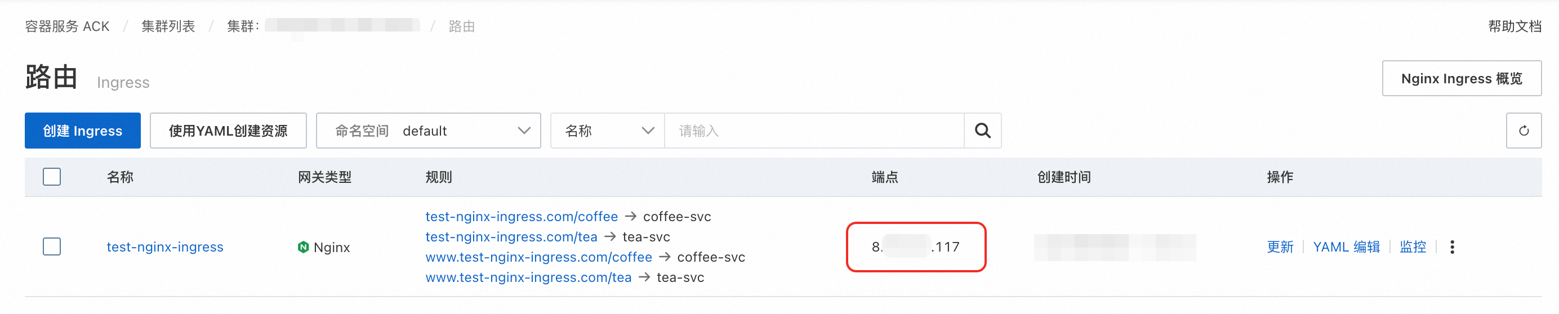Click the search magnifier icon

pos(982,131)
